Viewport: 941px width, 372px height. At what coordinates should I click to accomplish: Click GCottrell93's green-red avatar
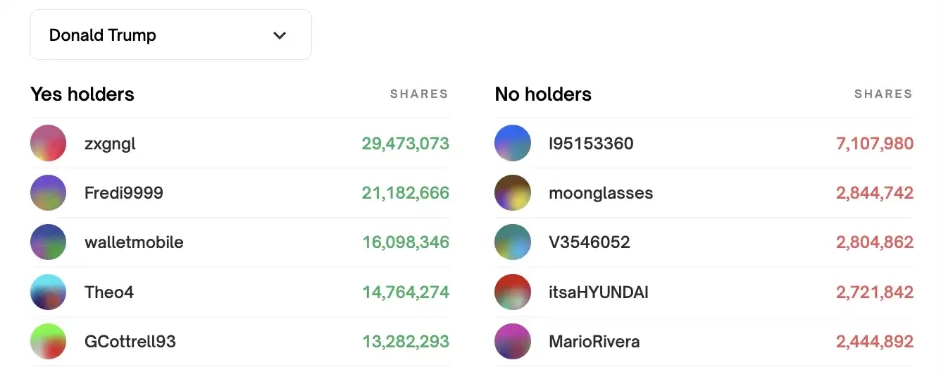point(48,342)
